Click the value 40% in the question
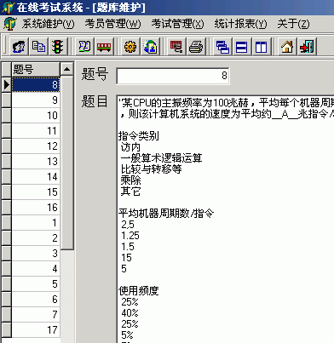 click(130, 313)
